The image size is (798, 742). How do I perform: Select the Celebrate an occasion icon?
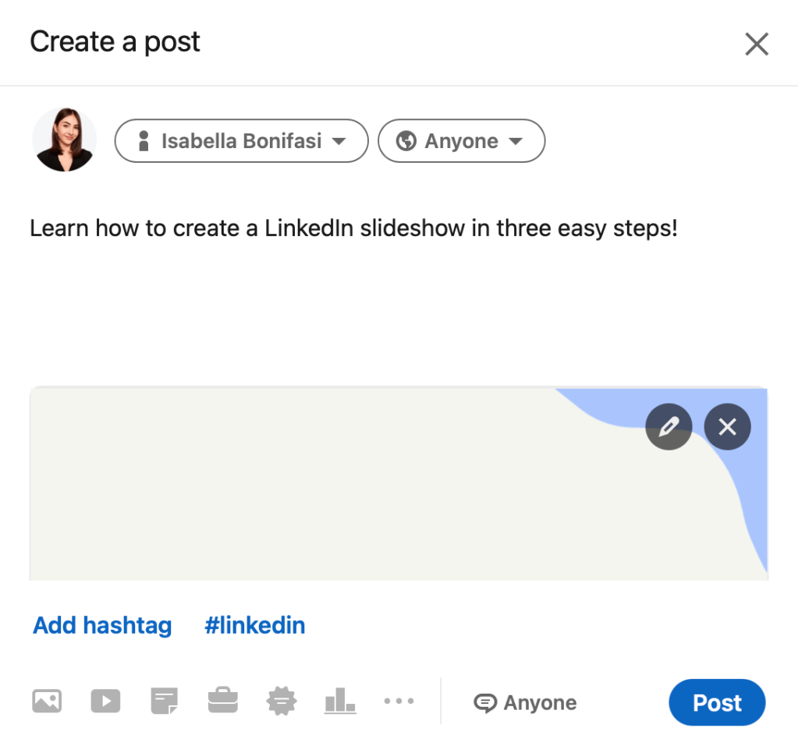[x=281, y=701]
